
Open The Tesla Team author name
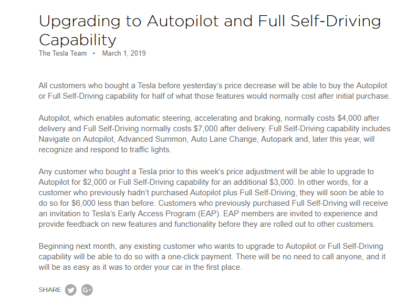63,54
